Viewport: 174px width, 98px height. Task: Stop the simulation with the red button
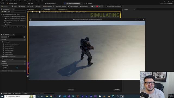pyautogui.click(x=97, y=6)
